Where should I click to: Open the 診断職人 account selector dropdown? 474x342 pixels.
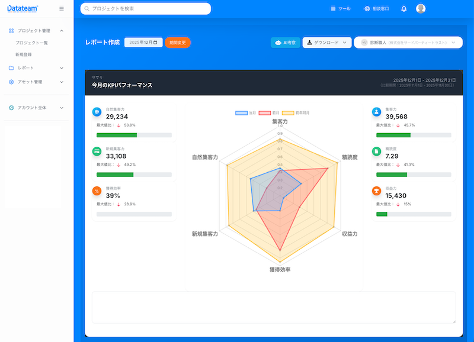coord(408,43)
